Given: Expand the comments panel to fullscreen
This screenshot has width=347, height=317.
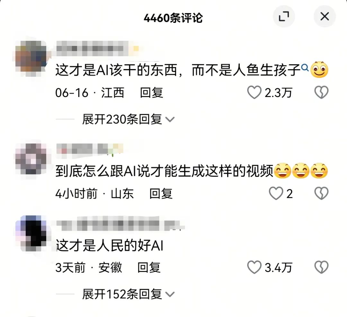Looking at the screenshot, I should (x=284, y=17).
